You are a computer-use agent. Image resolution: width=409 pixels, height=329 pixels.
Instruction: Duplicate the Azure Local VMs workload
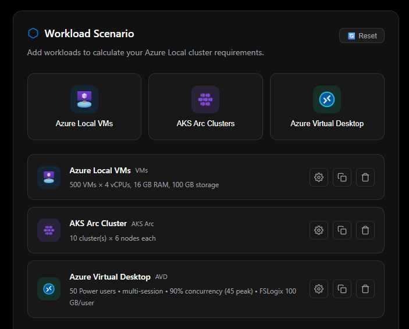pyautogui.click(x=342, y=177)
